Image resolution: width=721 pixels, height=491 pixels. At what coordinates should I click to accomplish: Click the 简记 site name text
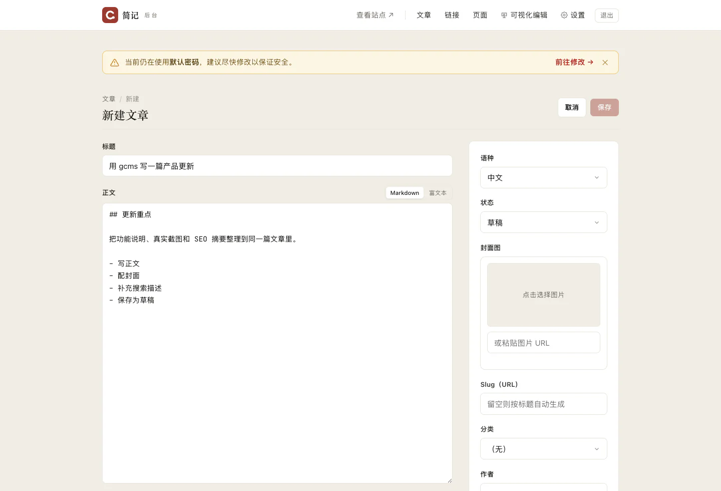[x=131, y=16]
